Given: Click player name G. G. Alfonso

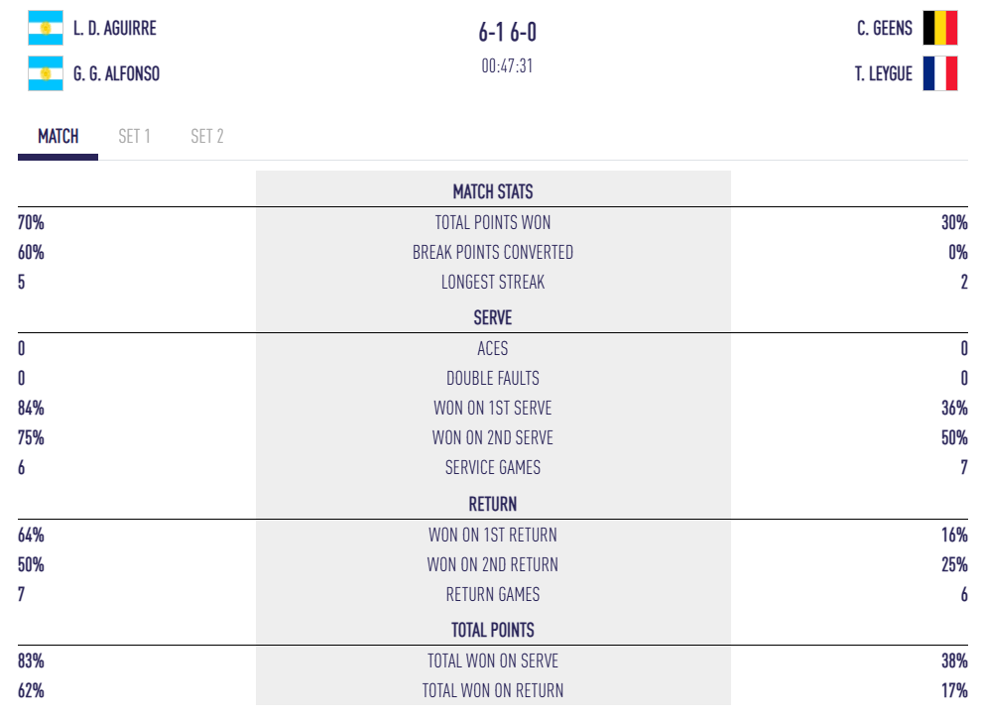Looking at the screenshot, I should click(116, 73).
